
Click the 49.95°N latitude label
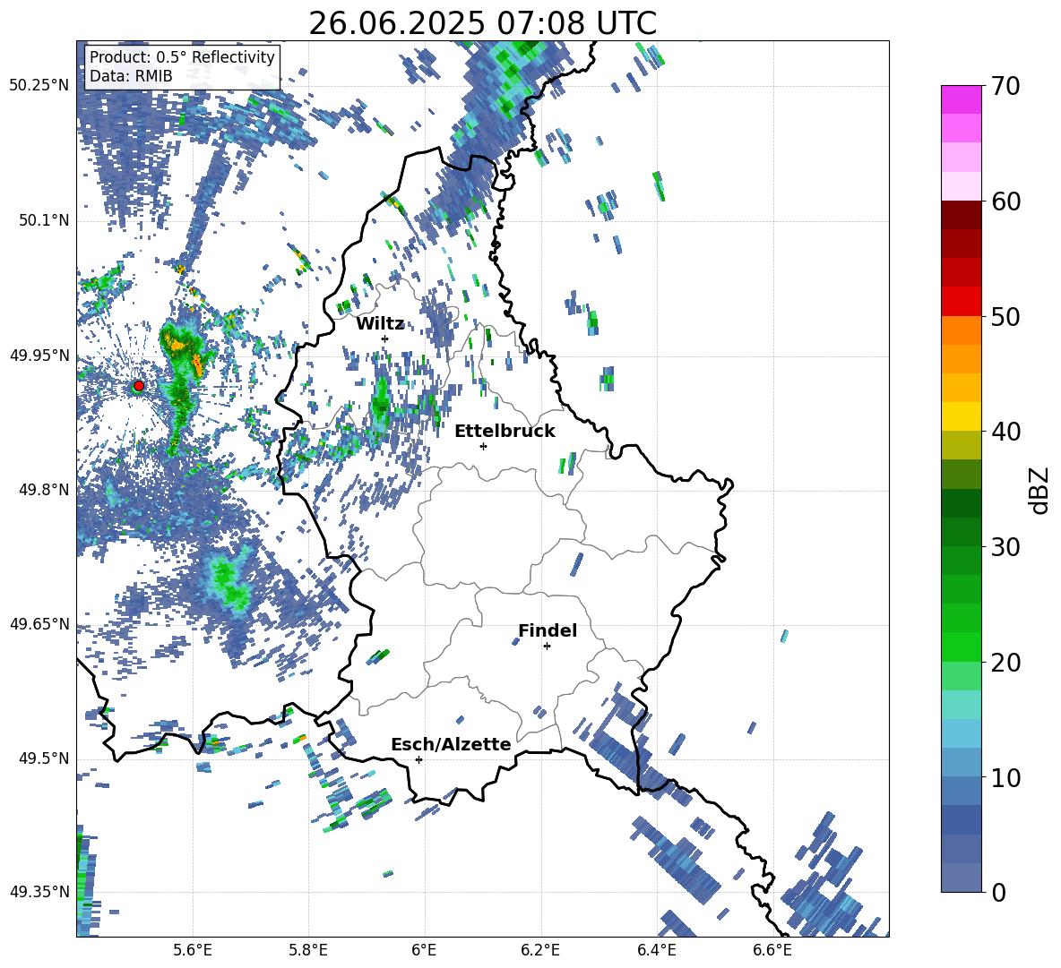point(39,356)
